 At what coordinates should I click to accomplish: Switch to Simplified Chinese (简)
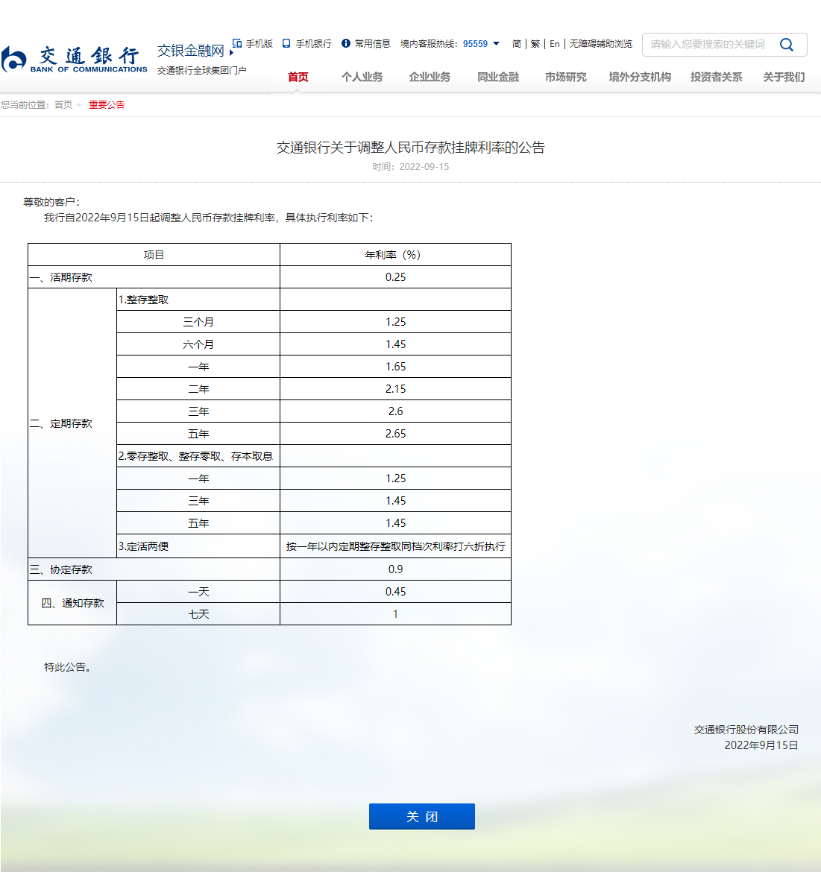[x=517, y=44]
